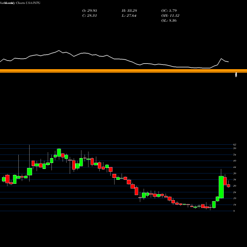This screenshot has height=247, width=247.
Task: Click the 39 price axis label
Action: (235, 173)
